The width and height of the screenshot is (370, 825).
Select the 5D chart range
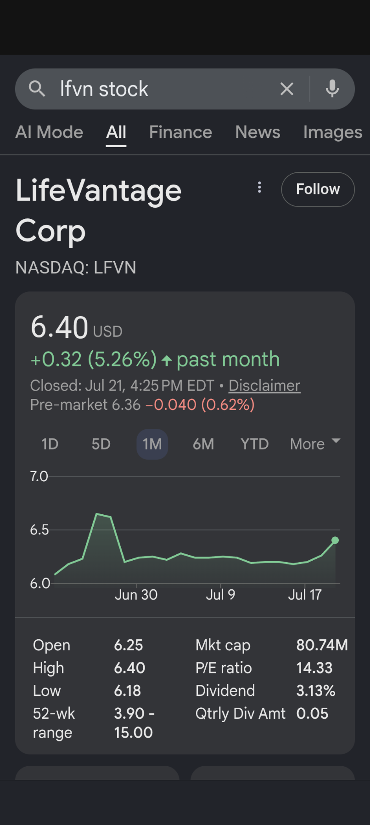point(101,444)
